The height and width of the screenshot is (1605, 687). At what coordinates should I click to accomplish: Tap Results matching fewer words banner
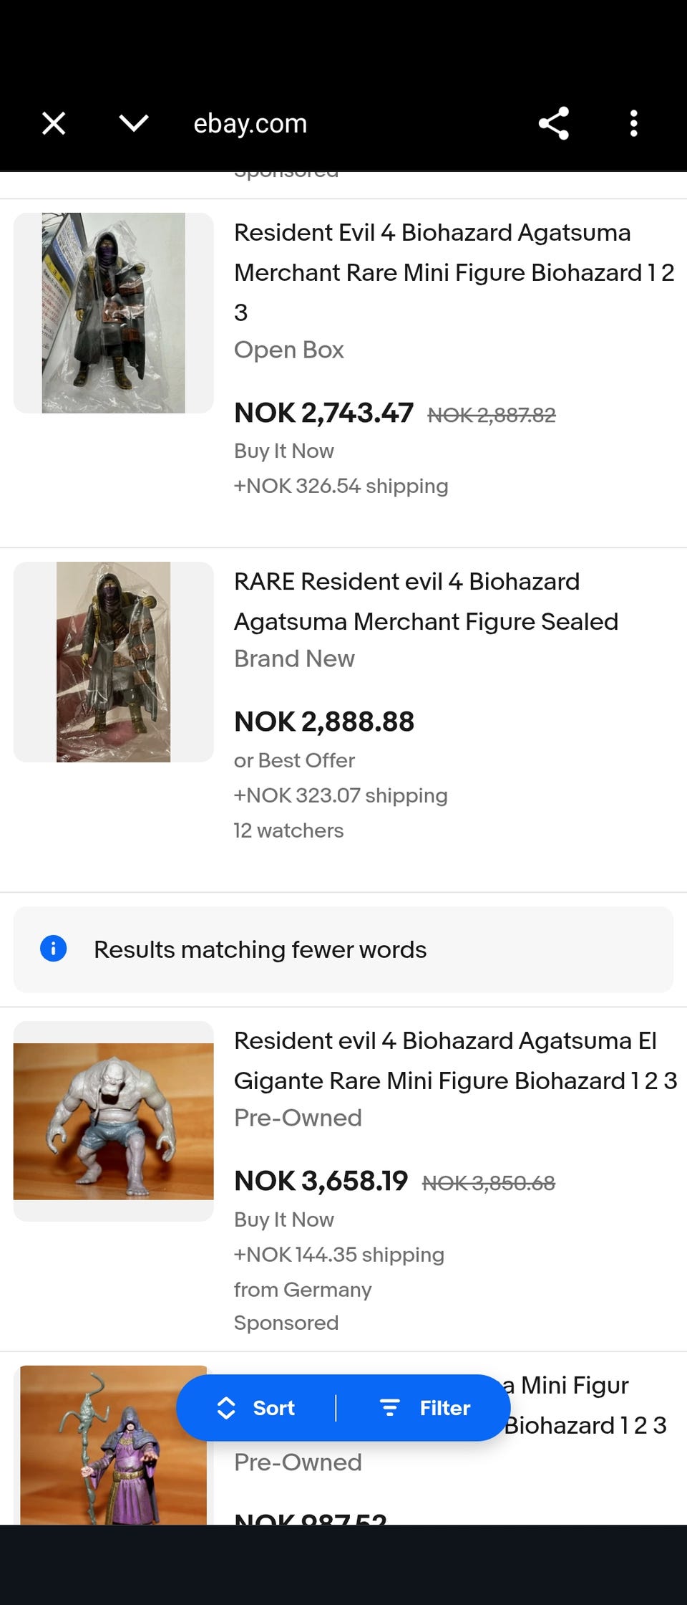(343, 949)
